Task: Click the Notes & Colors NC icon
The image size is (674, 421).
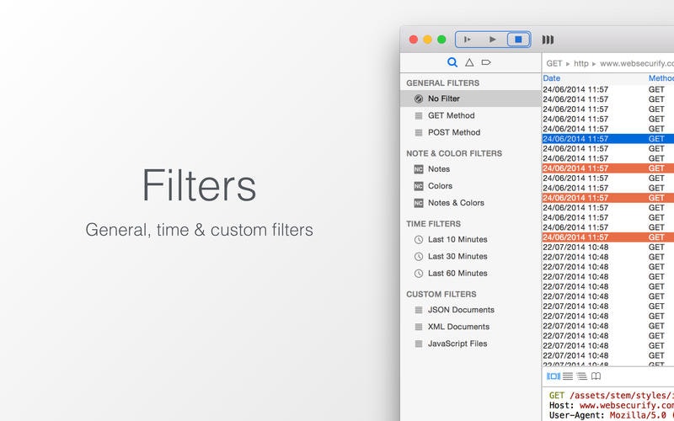Action: [419, 203]
